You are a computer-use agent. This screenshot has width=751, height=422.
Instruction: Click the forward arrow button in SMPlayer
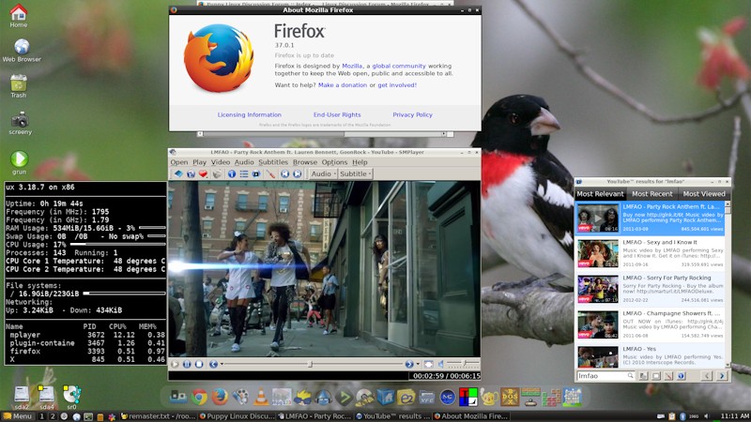(409, 364)
